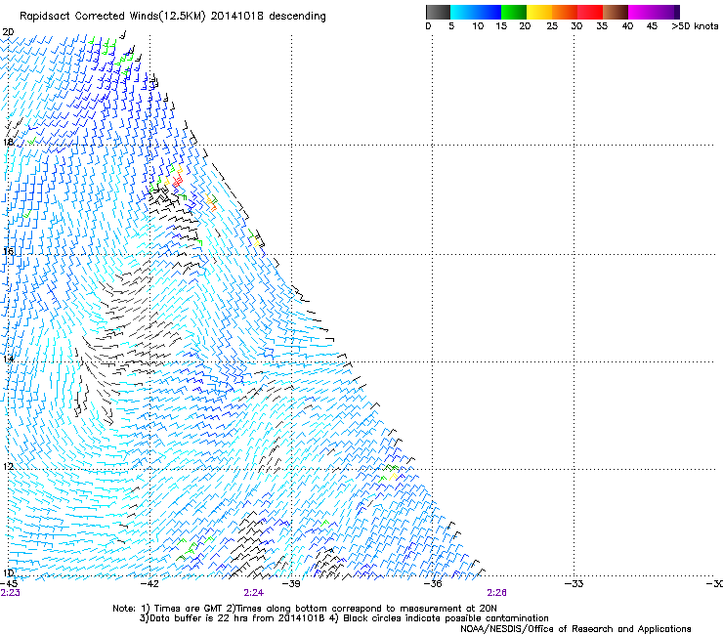Click the Rapidscat Corrected Winds chart title
Screen dimensions: 723x635
click(173, 17)
